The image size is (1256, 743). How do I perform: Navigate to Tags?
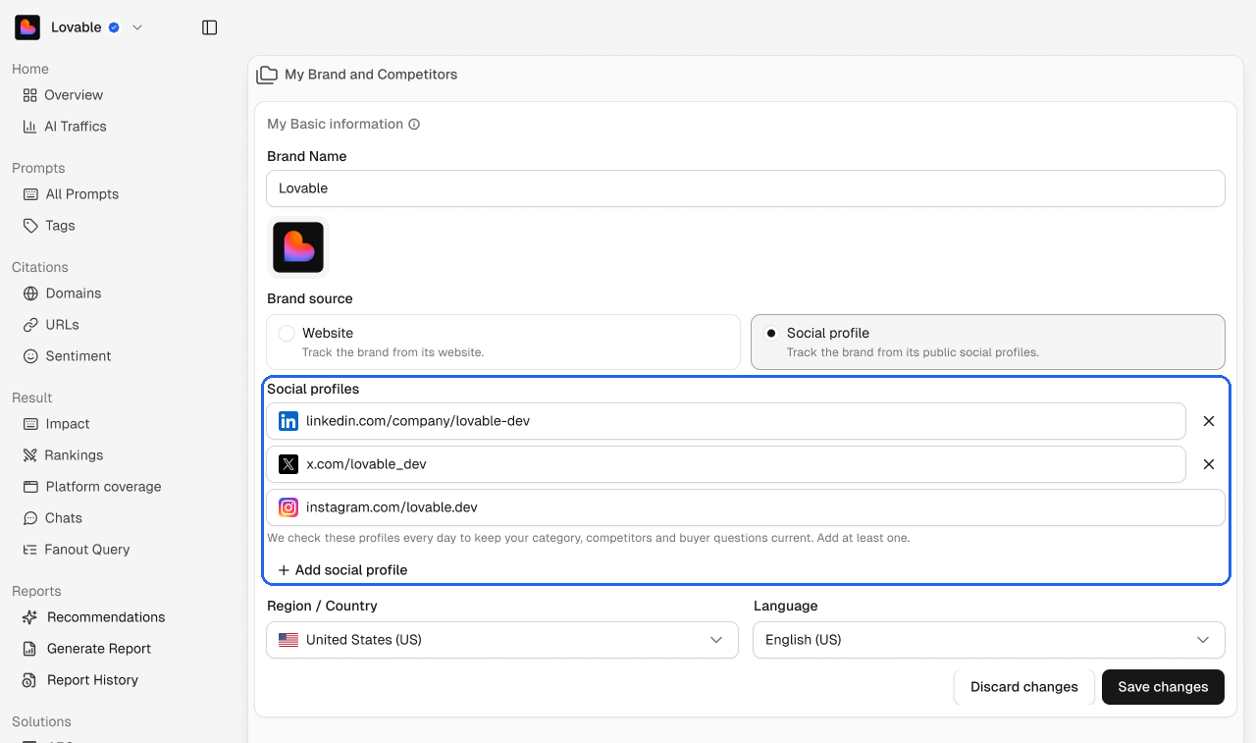pos(49,226)
